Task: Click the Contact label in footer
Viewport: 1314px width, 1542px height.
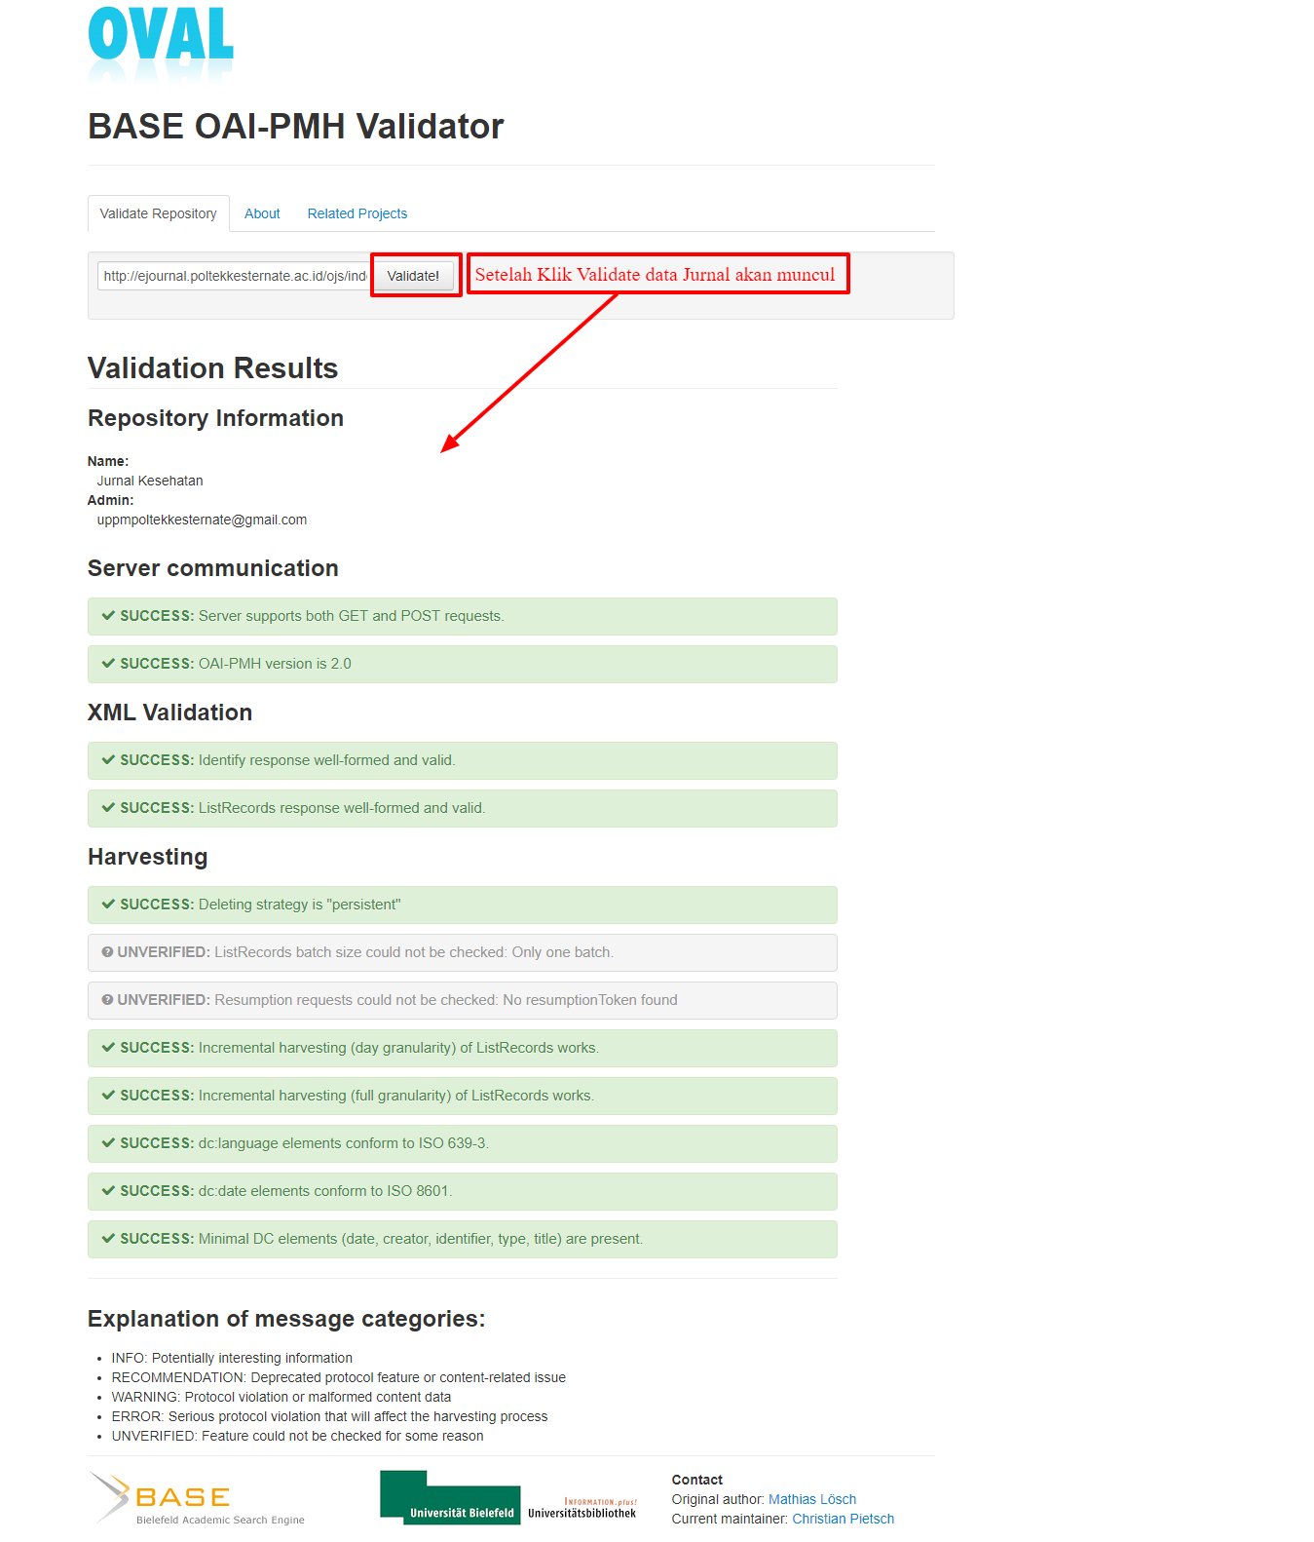Action: coord(697,1480)
